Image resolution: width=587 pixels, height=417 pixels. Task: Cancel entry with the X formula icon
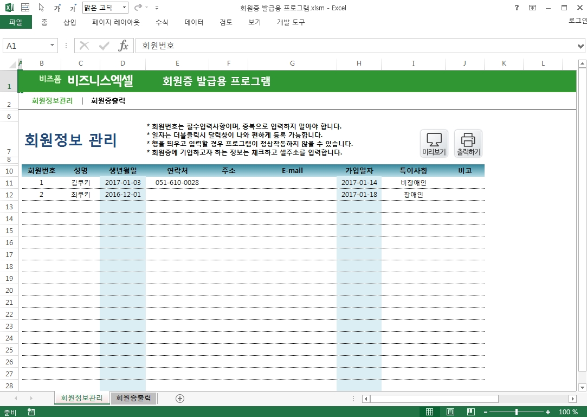[x=84, y=46]
